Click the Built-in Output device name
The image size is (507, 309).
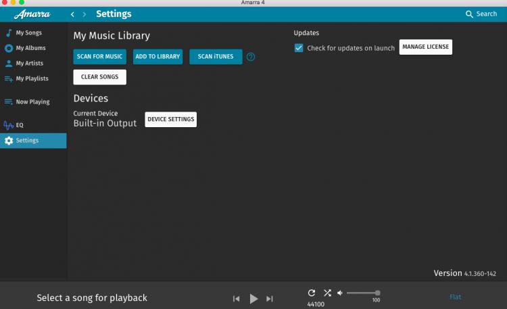coord(105,123)
